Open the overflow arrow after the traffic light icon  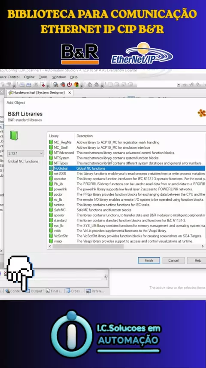click(82, 86)
